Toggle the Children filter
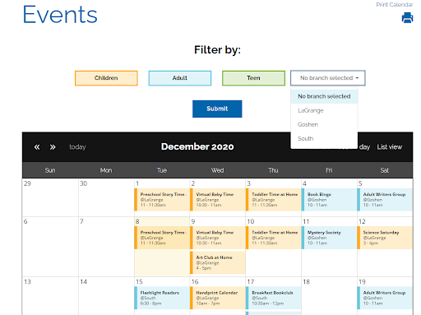The height and width of the screenshot is (315, 421). (106, 78)
